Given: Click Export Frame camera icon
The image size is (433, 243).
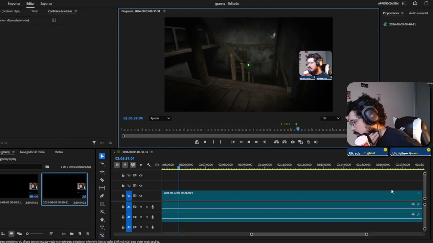Looking at the screenshot, I should click(293, 142).
